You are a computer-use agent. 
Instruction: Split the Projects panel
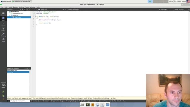27,10
